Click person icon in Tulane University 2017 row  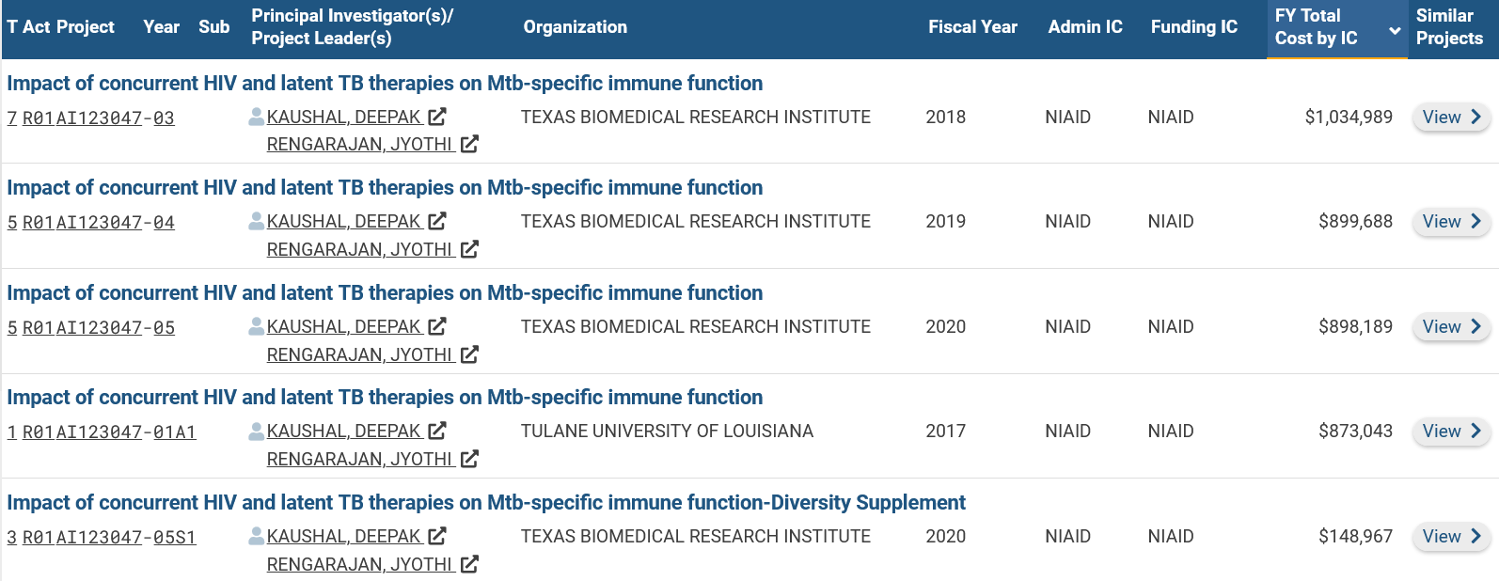click(x=256, y=431)
